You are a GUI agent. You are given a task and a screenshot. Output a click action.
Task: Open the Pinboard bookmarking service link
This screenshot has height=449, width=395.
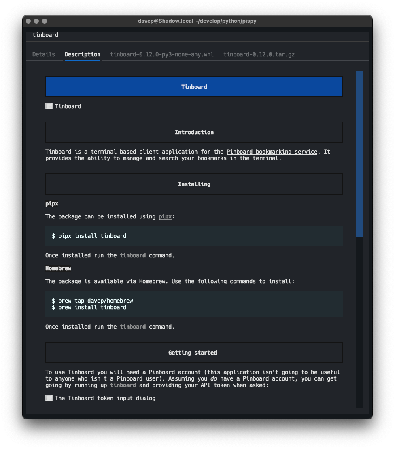[272, 151]
